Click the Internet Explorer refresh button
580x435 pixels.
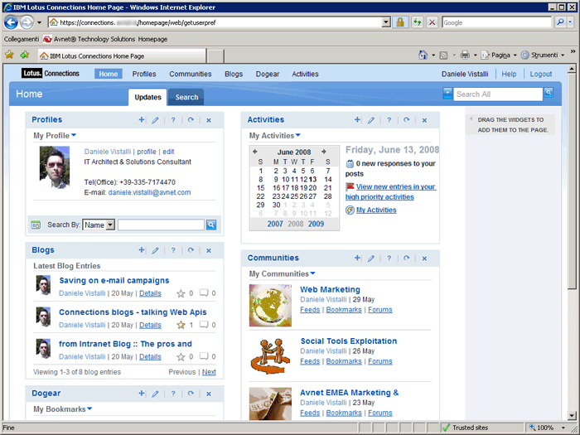[x=418, y=22]
